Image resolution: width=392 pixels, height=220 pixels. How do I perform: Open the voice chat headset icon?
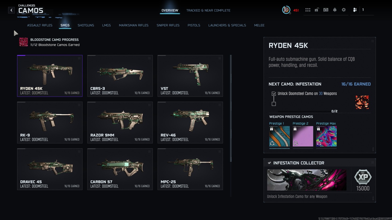(326, 10)
